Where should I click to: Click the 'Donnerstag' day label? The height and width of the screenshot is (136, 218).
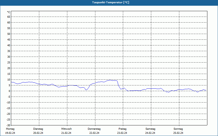click(94, 129)
